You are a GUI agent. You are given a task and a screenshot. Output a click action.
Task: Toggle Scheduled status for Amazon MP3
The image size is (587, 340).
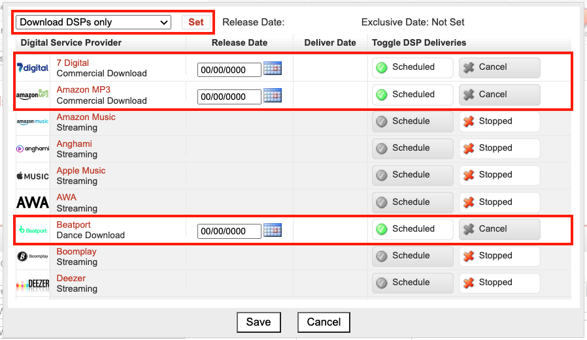tap(412, 95)
